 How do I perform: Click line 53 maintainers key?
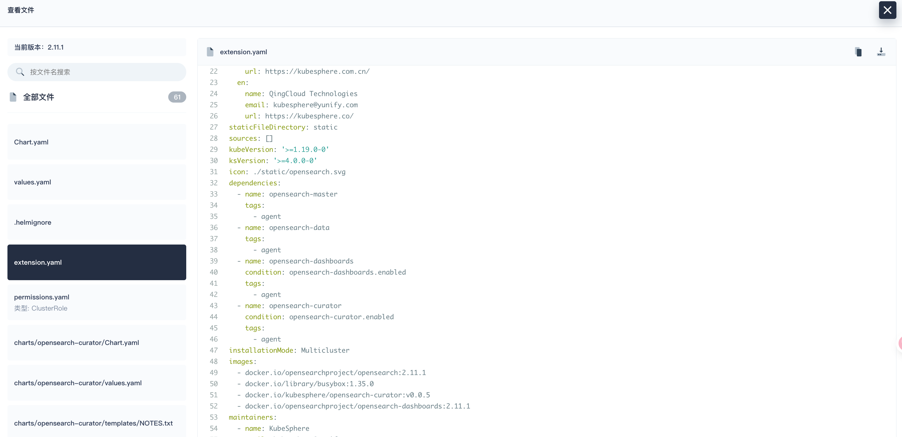point(252,417)
